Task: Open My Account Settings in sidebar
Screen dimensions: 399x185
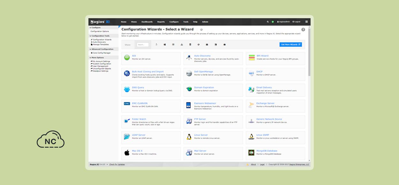Action: coord(101,61)
